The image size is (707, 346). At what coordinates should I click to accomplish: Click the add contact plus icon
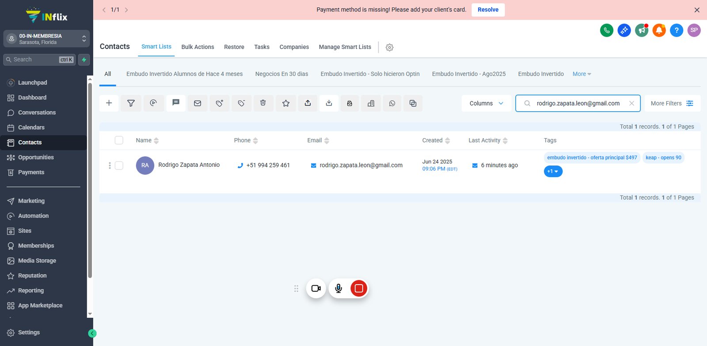[x=109, y=103]
